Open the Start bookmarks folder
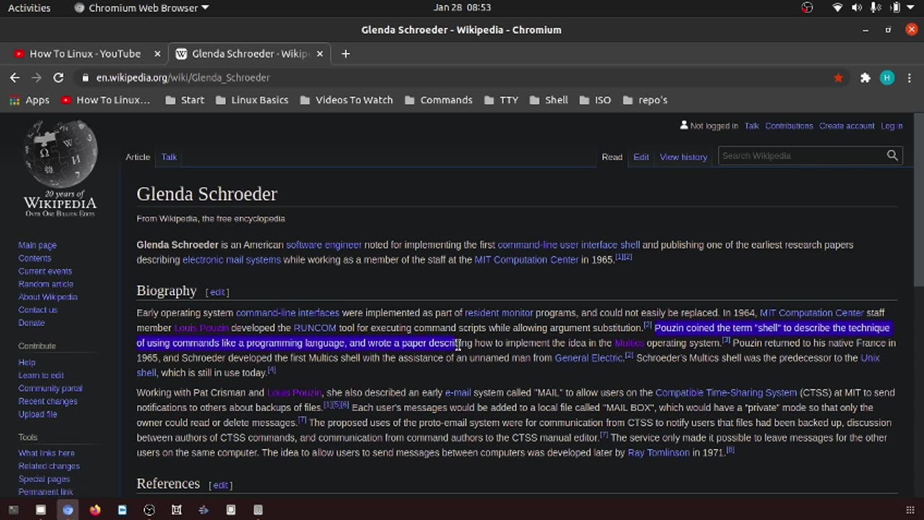This screenshot has width=924, height=520. point(185,100)
